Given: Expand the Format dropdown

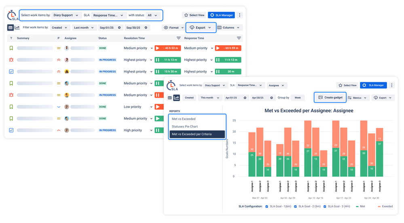Looking at the screenshot, I should click(173, 27).
